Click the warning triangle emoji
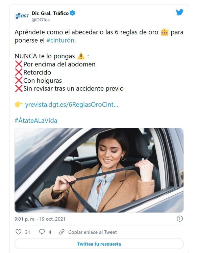This screenshot has width=219, height=253. coord(81,56)
